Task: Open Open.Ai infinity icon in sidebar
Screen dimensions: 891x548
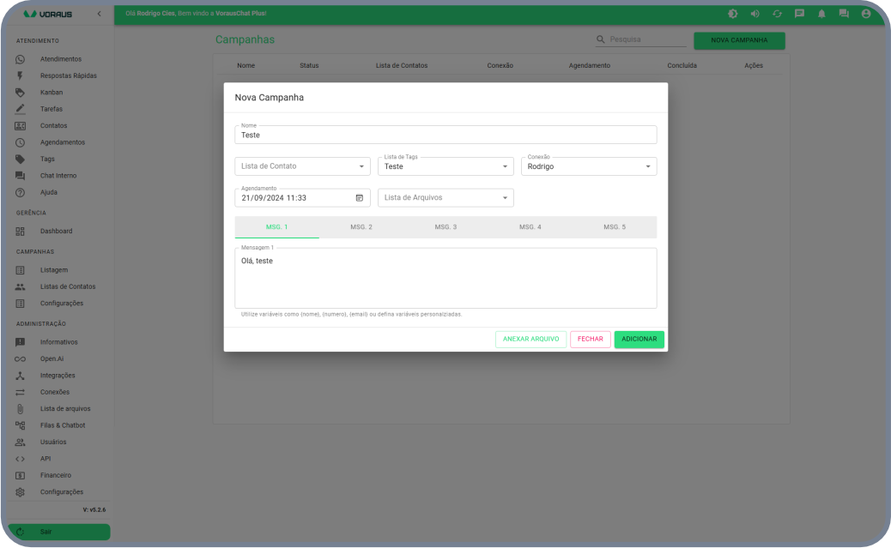Action: pyautogui.click(x=21, y=358)
